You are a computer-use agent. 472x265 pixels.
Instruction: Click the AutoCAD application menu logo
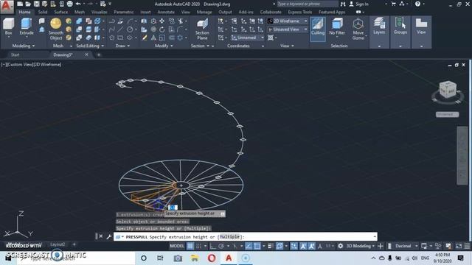click(x=7, y=7)
